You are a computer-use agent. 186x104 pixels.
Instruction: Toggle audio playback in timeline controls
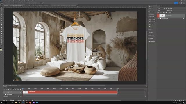click(13, 89)
